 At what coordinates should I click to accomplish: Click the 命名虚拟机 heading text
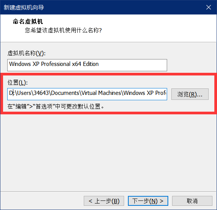28,22
